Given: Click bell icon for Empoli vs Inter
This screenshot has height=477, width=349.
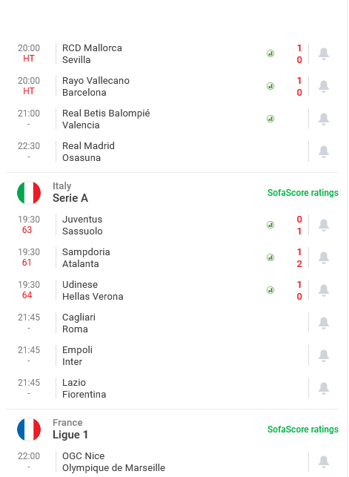Looking at the screenshot, I should pyautogui.click(x=324, y=355).
